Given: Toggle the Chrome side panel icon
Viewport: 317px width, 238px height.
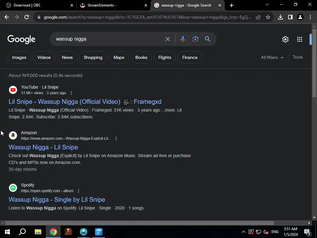Looking at the screenshot, I should [290, 17].
